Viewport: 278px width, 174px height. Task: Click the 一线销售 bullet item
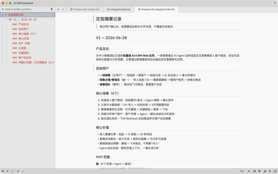[147, 75]
